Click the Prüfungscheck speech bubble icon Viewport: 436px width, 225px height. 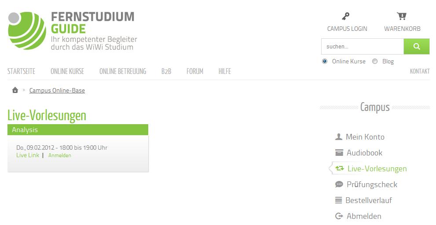point(339,184)
